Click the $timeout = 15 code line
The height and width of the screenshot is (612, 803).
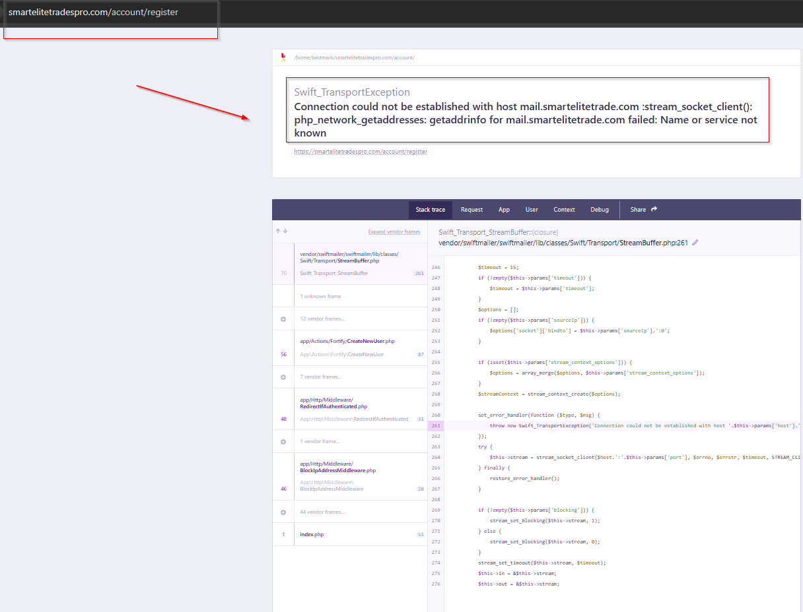click(498, 267)
